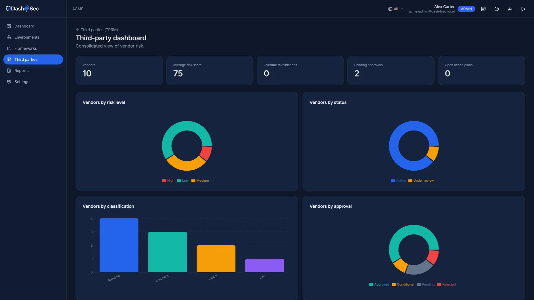Click the Settings gear icon in sidebar
Image resolution: width=534 pixels, height=300 pixels.
pyautogui.click(x=9, y=82)
